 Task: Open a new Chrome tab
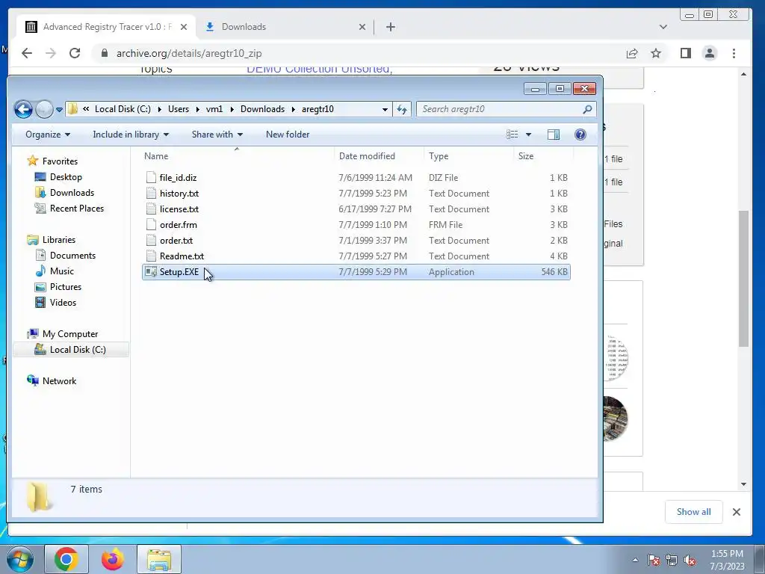click(x=390, y=27)
